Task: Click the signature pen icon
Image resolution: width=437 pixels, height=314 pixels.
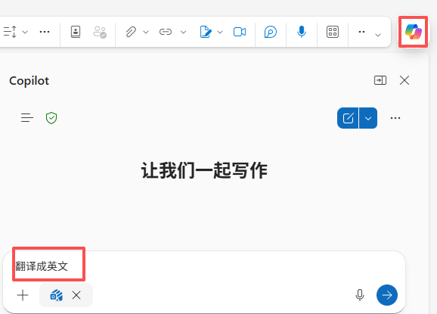Action: [x=206, y=32]
